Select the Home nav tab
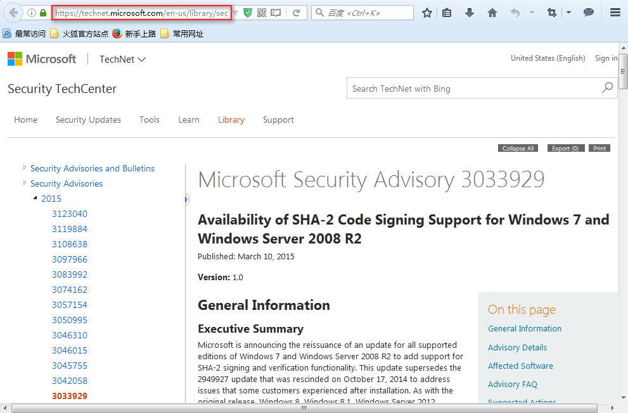 [25, 120]
